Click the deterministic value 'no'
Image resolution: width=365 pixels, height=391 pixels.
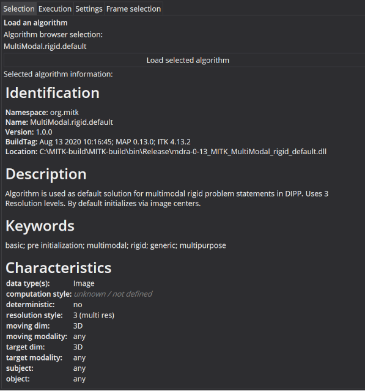click(78, 305)
